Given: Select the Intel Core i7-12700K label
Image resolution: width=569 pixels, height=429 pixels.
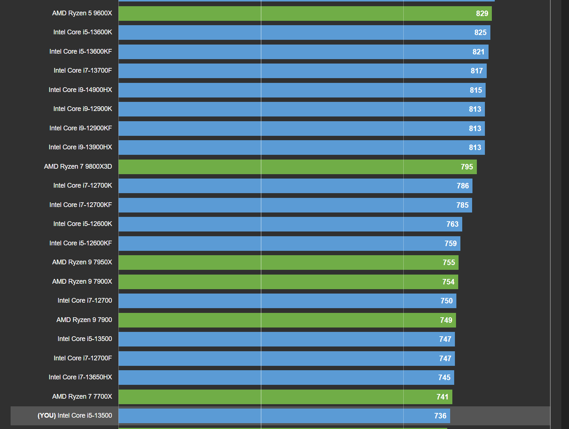Looking at the screenshot, I should [x=83, y=185].
